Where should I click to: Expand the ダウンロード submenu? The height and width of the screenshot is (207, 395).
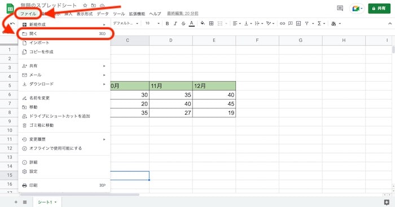pyautogui.click(x=64, y=84)
